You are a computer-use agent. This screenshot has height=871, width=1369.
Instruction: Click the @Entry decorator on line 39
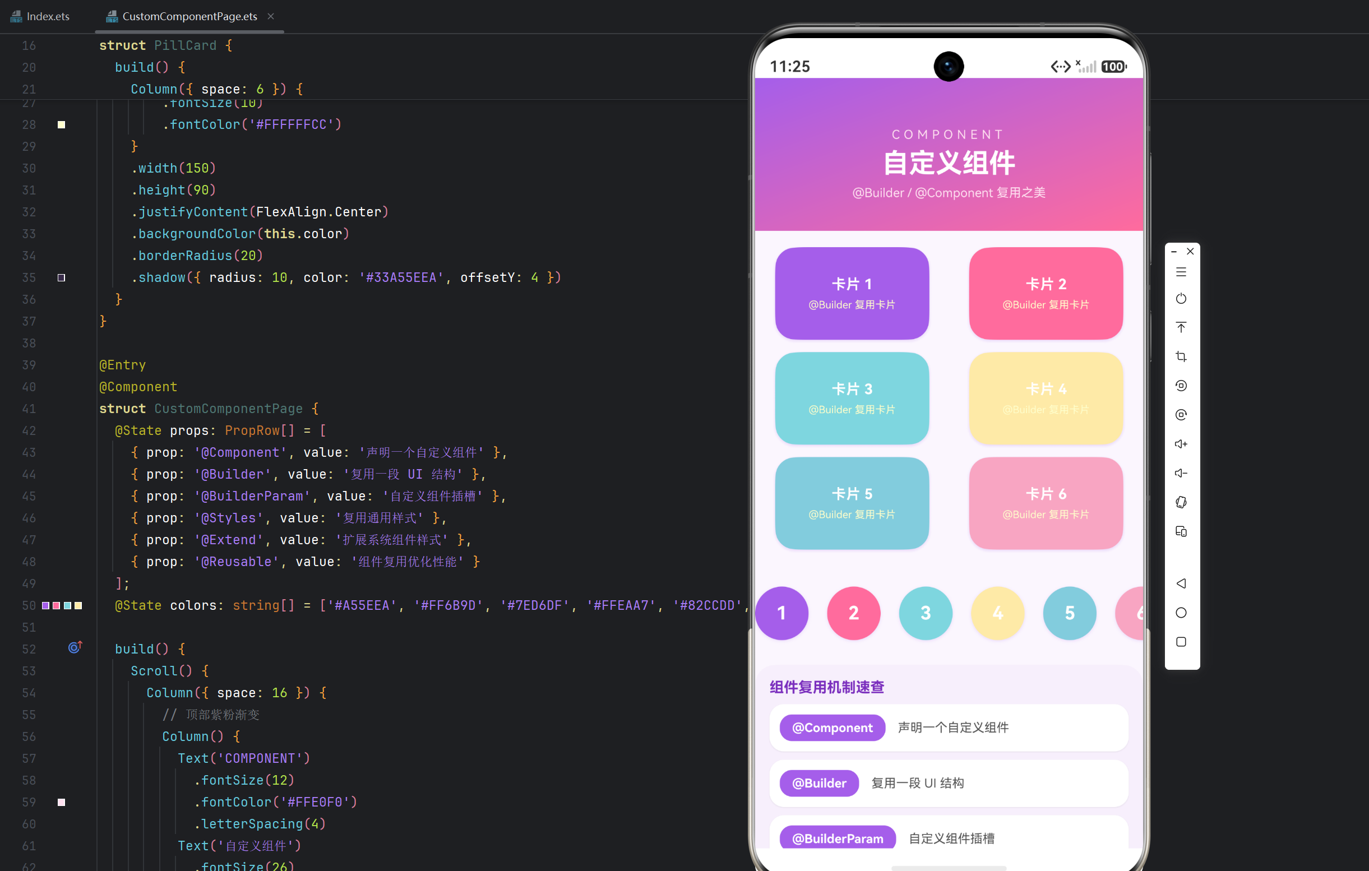pyautogui.click(x=122, y=365)
